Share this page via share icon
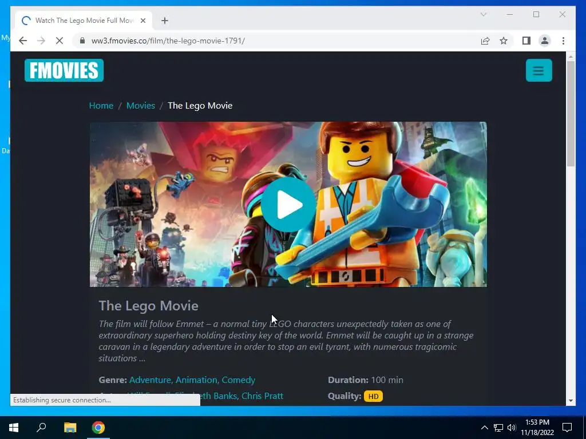The height and width of the screenshot is (439, 586). 485,41
